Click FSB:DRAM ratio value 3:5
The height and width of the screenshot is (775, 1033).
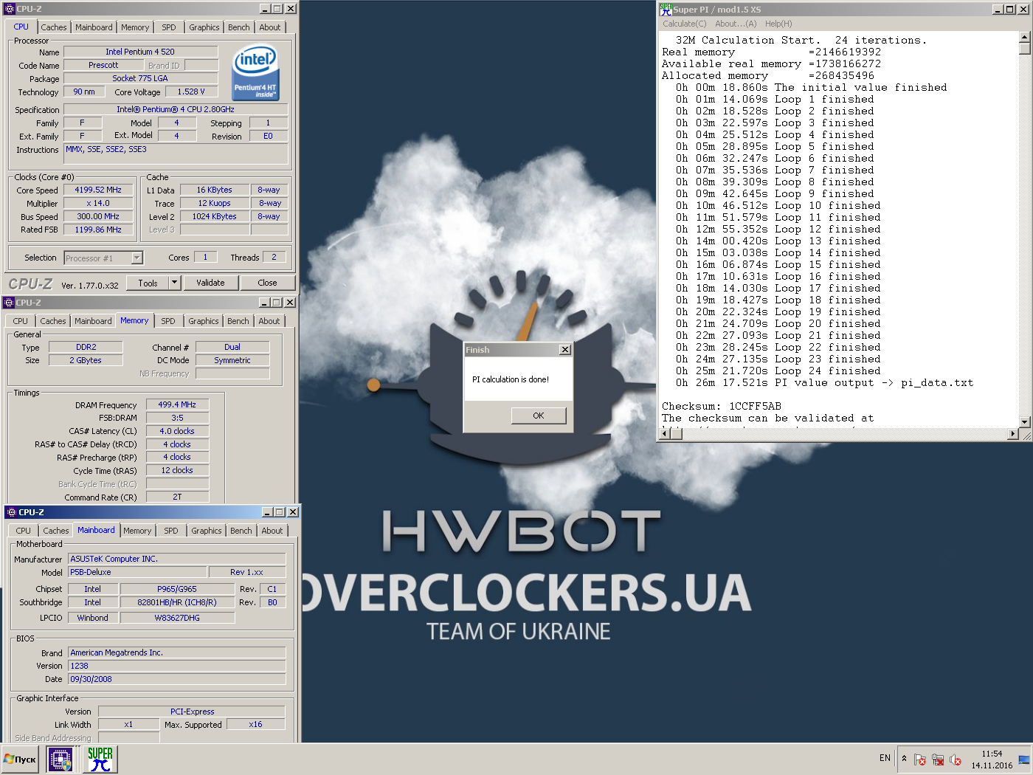(177, 418)
